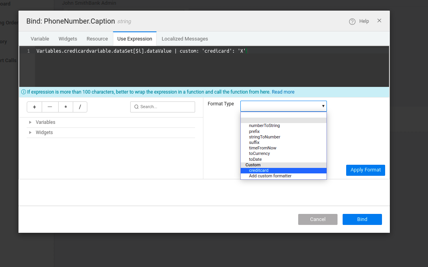Click the Help question mark icon

pos(352,22)
